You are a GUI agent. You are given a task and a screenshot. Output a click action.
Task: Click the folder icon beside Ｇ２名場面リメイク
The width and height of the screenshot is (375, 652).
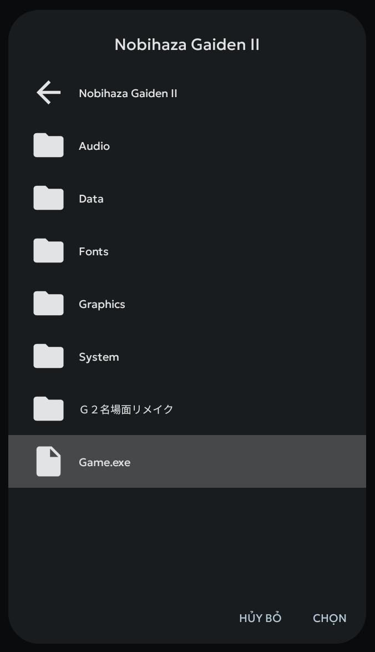pos(48,409)
